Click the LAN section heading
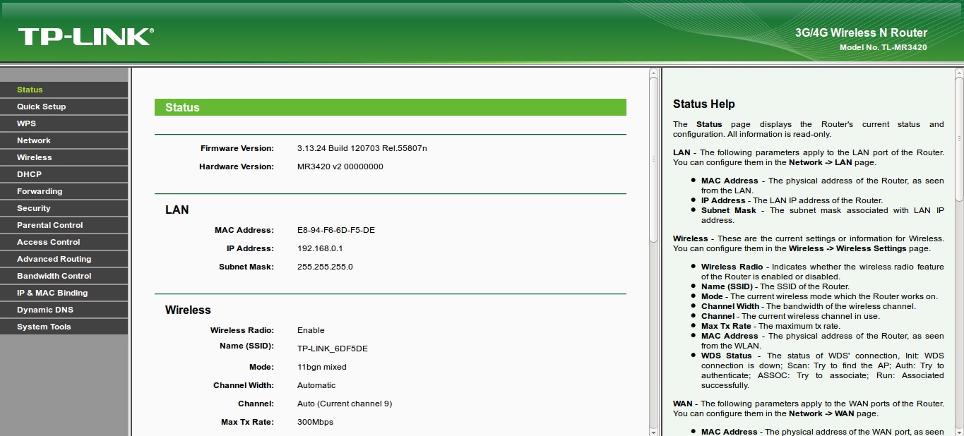Viewport: 964px width, 436px height. [177, 210]
